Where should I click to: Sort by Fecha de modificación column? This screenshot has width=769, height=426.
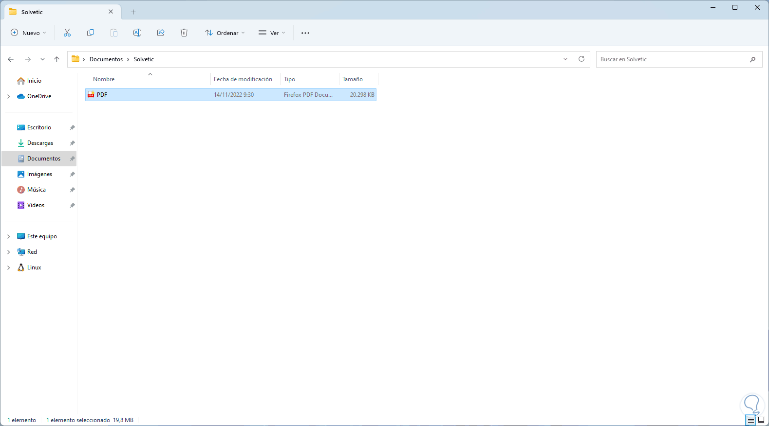coord(243,79)
